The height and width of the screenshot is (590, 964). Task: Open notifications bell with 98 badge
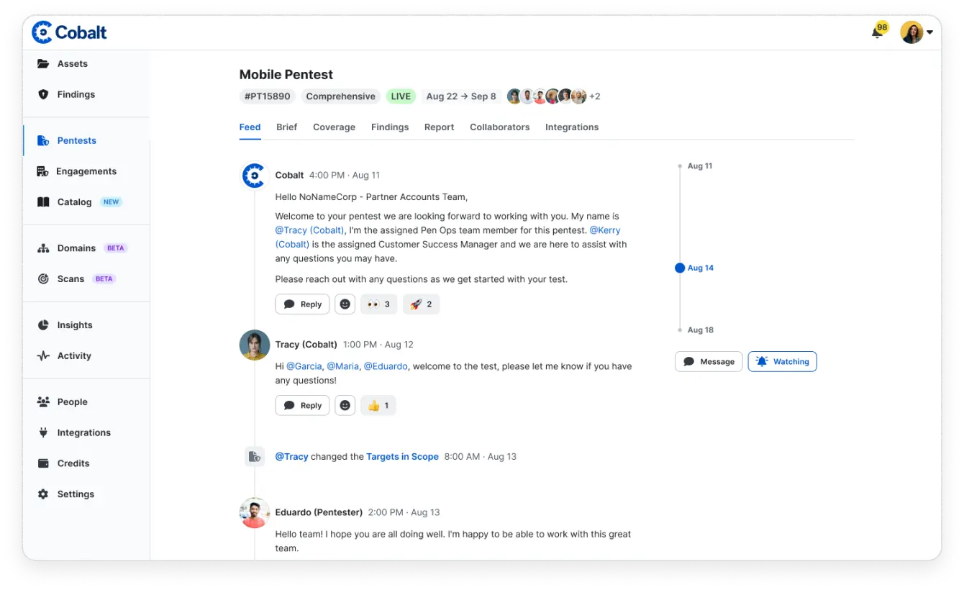[x=879, y=31]
